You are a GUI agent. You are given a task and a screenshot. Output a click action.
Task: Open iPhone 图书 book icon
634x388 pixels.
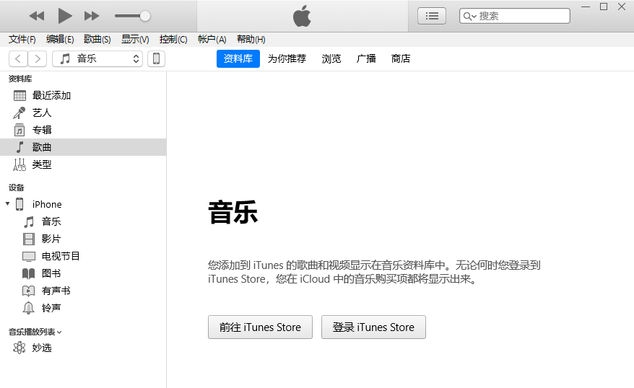click(x=28, y=274)
